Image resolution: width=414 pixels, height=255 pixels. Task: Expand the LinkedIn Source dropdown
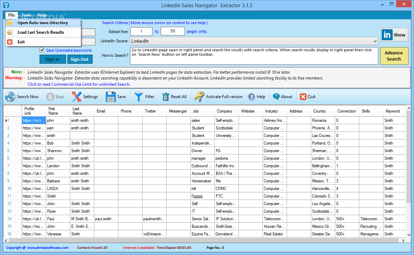[375, 41]
